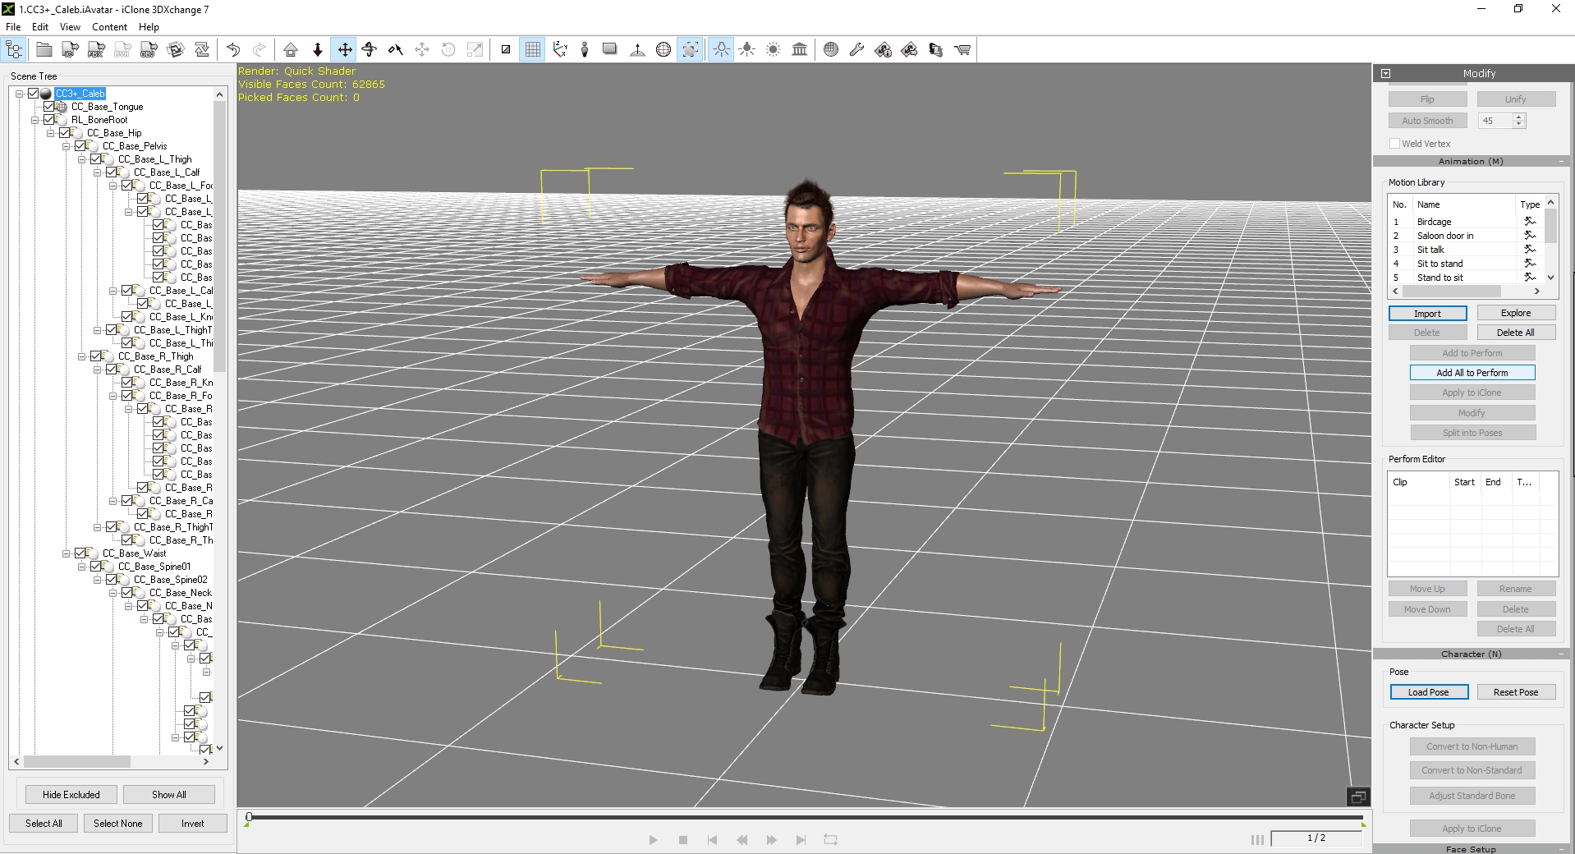Click the Load Pose button

pos(1428,692)
